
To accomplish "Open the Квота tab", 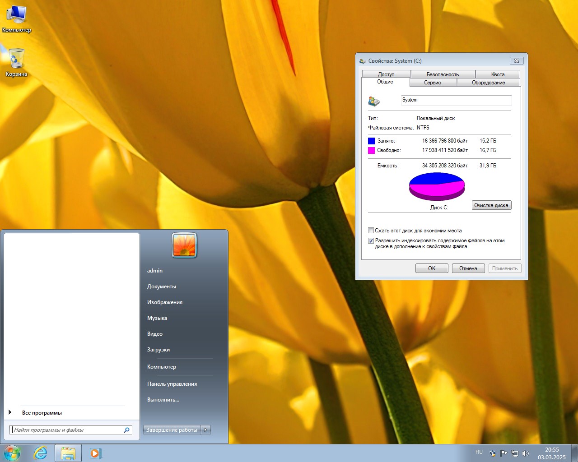I will 498,74.
